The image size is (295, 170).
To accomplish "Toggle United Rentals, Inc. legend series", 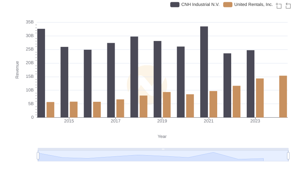I will pos(248,4).
